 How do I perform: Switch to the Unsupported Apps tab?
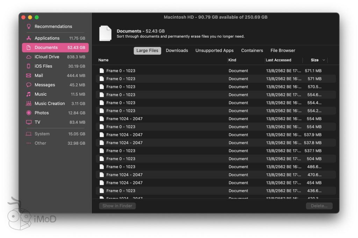(x=214, y=51)
